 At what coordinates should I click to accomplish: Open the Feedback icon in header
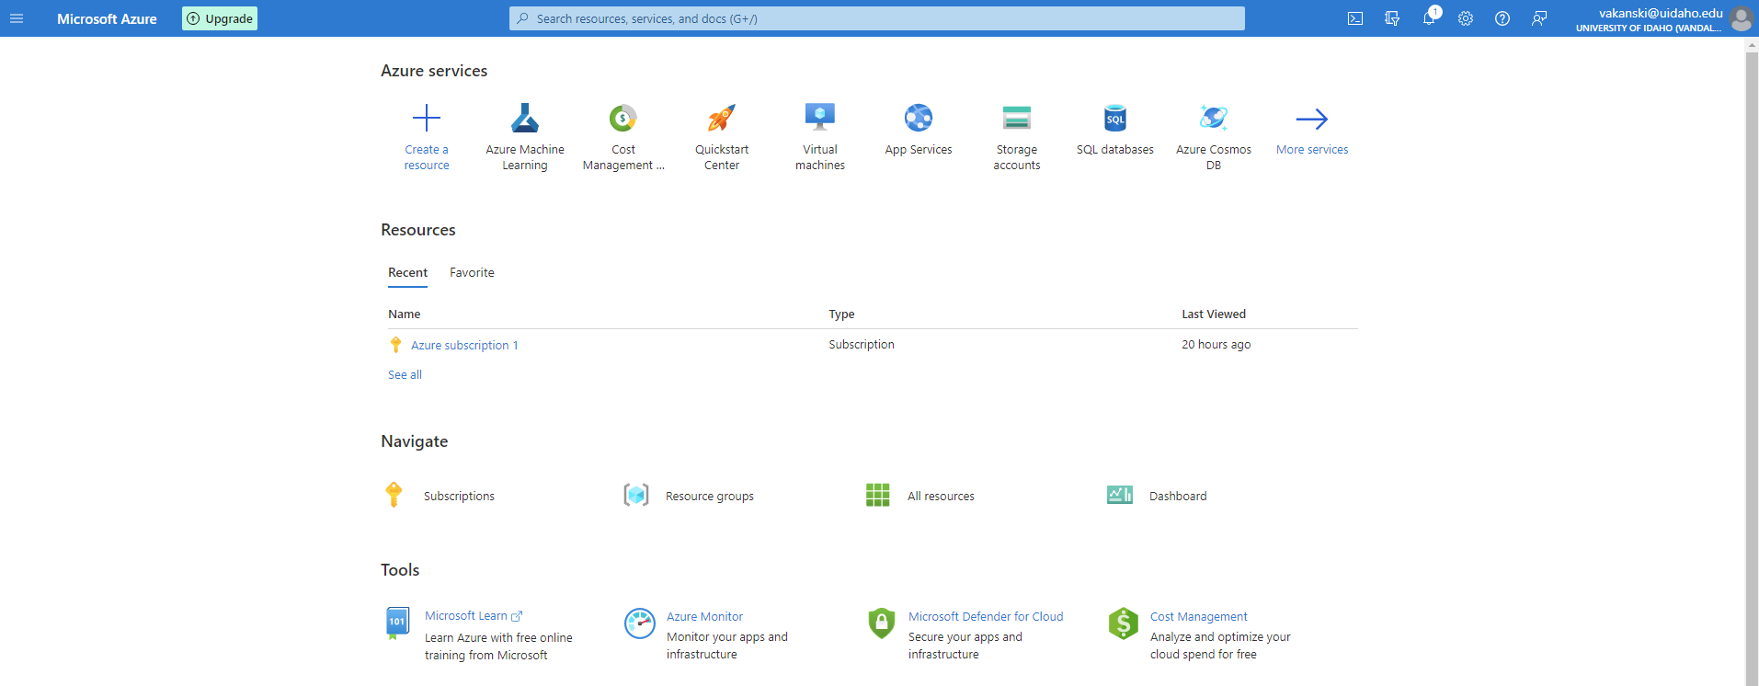pyautogui.click(x=1539, y=18)
